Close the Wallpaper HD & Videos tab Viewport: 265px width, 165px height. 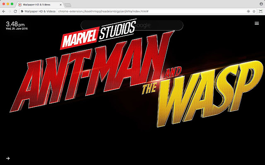[x=60, y=5]
